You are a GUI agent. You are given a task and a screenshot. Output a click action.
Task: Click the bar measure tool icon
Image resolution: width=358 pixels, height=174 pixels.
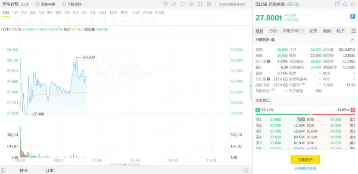92,21
